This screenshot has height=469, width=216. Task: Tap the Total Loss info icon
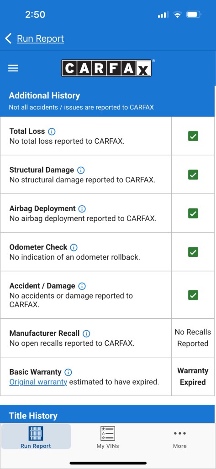click(x=52, y=131)
